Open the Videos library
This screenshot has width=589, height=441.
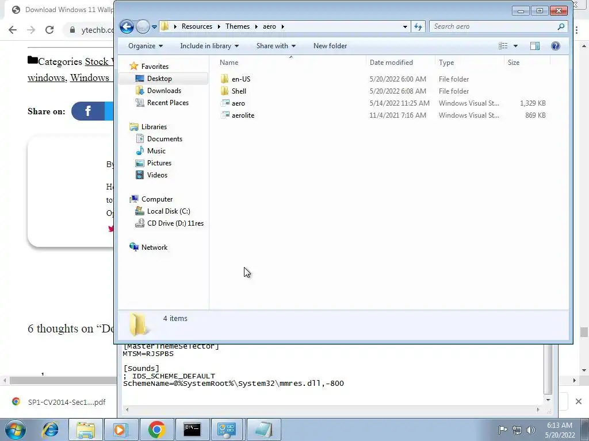(157, 175)
